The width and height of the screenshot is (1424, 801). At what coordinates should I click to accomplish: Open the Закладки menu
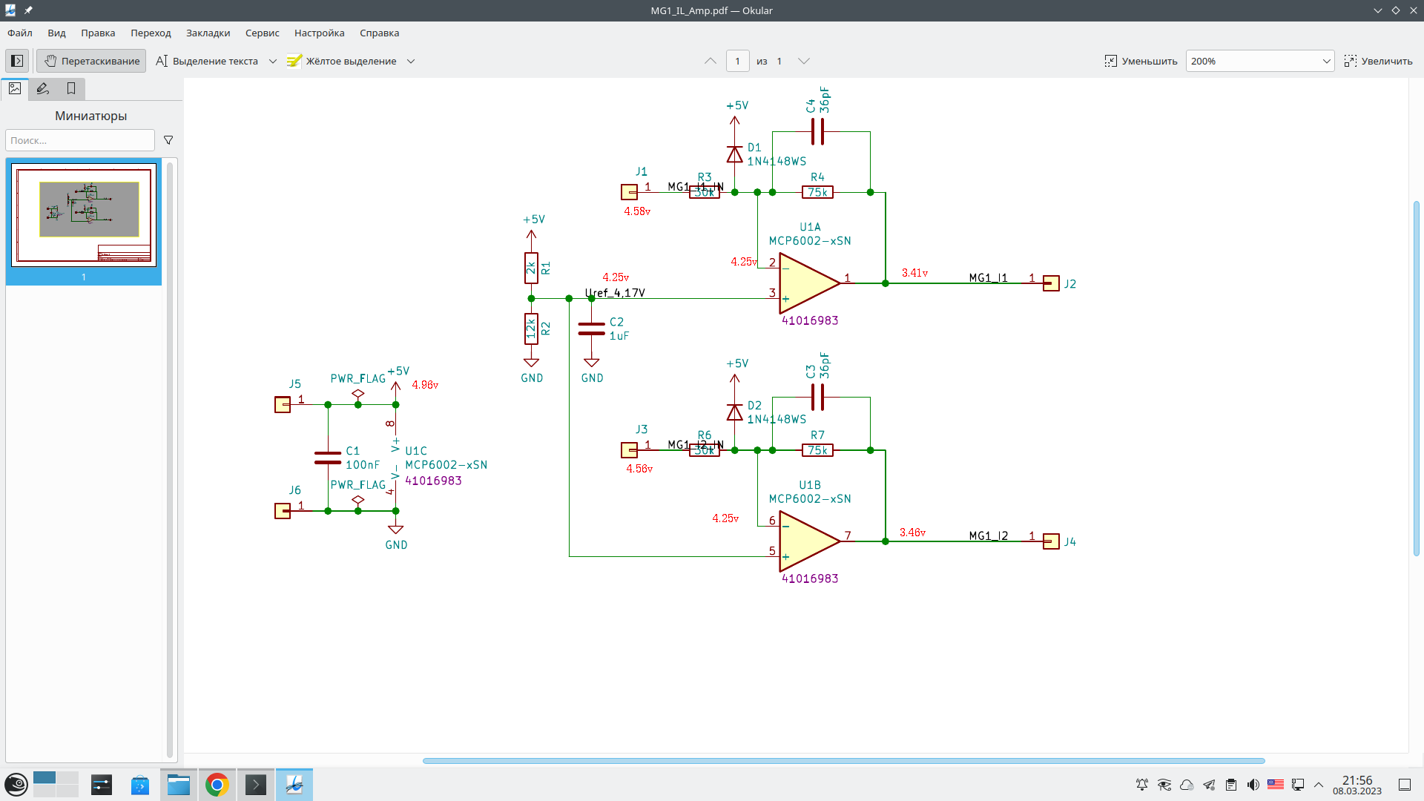[208, 33]
